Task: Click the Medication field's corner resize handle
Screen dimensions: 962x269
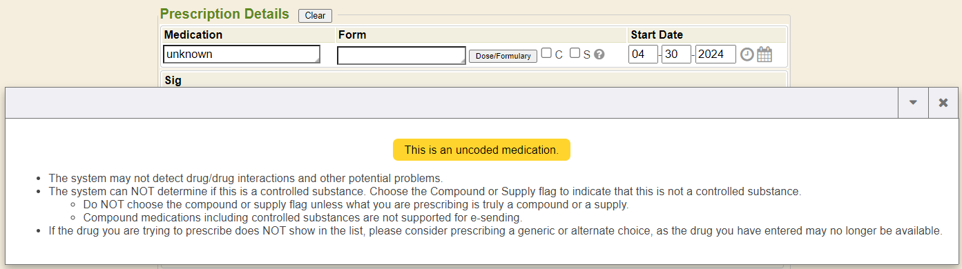Action: coord(317,61)
